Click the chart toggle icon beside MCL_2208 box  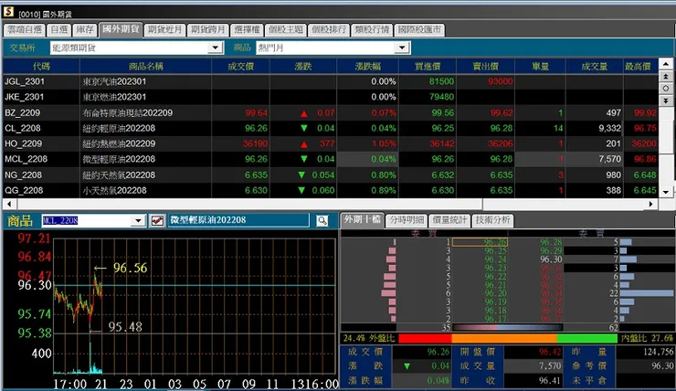pos(157,221)
